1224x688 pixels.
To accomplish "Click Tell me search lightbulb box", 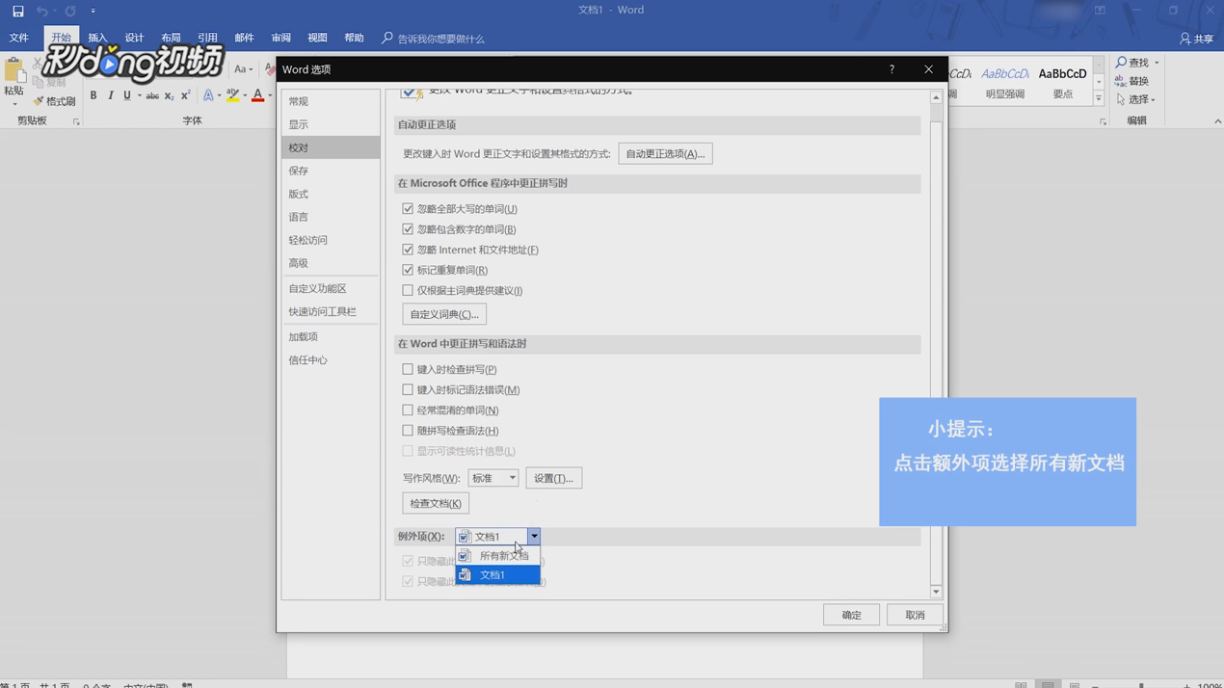I will tap(433, 39).
